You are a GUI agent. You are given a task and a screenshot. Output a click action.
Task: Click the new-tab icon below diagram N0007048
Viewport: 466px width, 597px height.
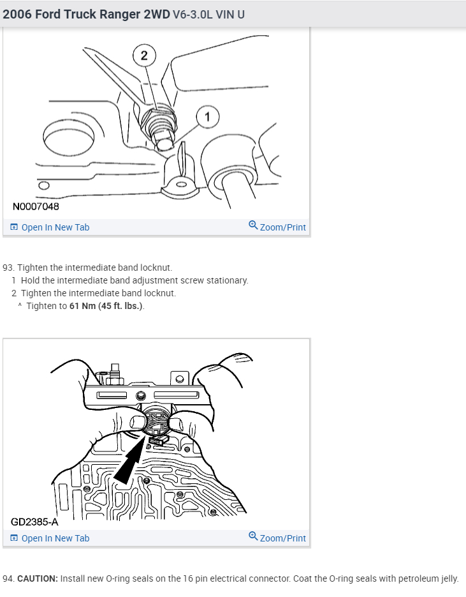pos(13,227)
